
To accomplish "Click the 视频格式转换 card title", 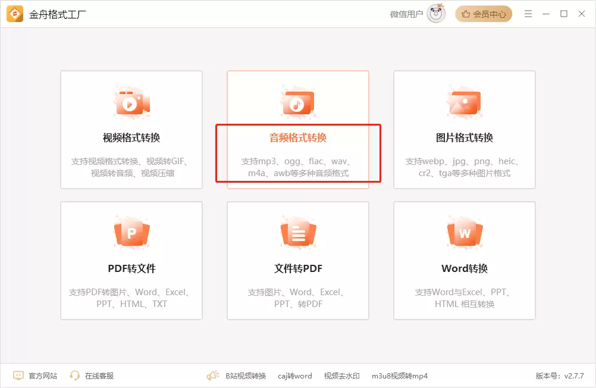I will click(131, 137).
